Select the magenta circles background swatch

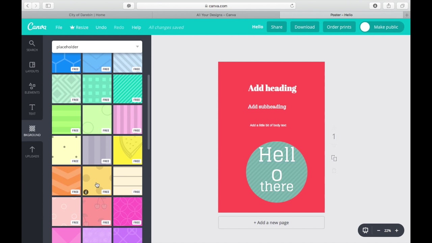tap(128, 212)
